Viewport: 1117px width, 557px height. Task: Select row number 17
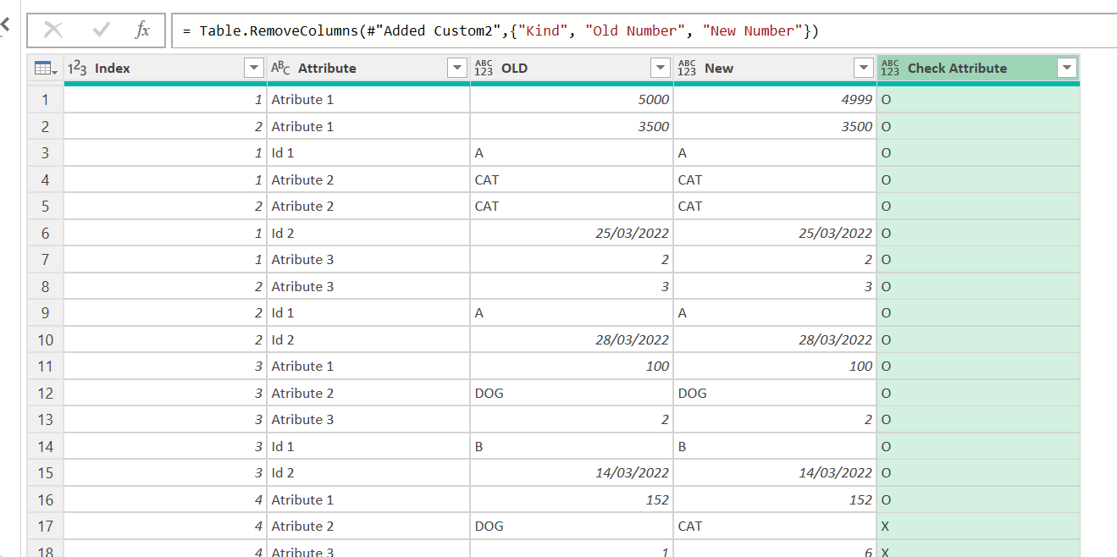46,527
